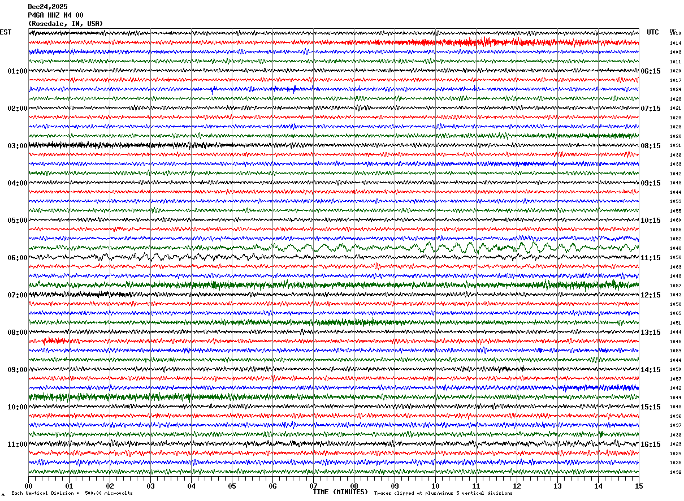684x501 pixels.
Task: Click minute 05 on the time axis
Action: [232, 486]
